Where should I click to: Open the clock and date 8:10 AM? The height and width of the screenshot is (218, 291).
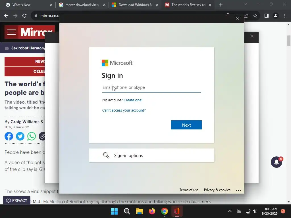[270, 211]
